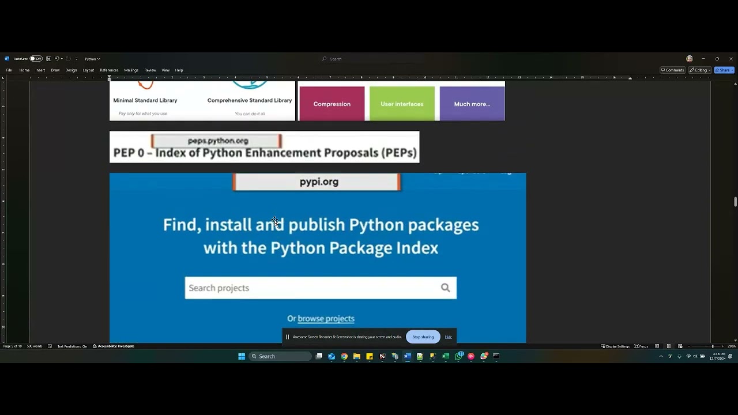Click the browse projects link

pyautogui.click(x=326, y=318)
